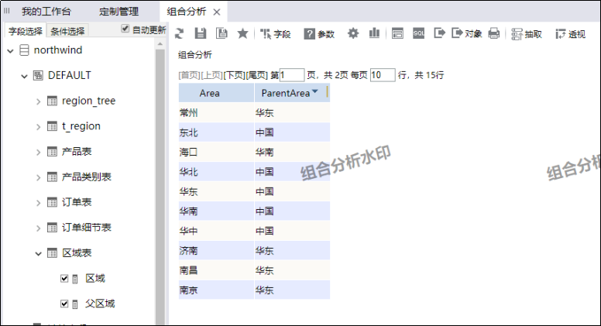Expand the region_tree table
This screenshot has height=326, width=601.
click(x=38, y=101)
